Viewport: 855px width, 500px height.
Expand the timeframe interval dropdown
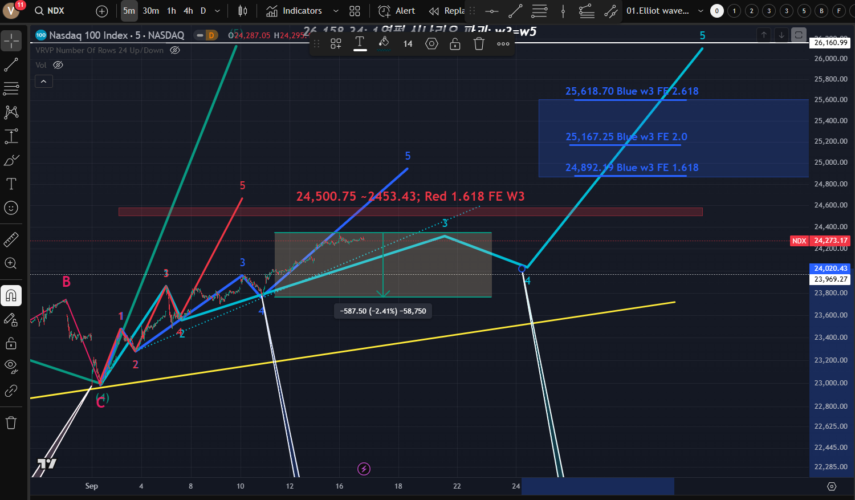click(217, 11)
